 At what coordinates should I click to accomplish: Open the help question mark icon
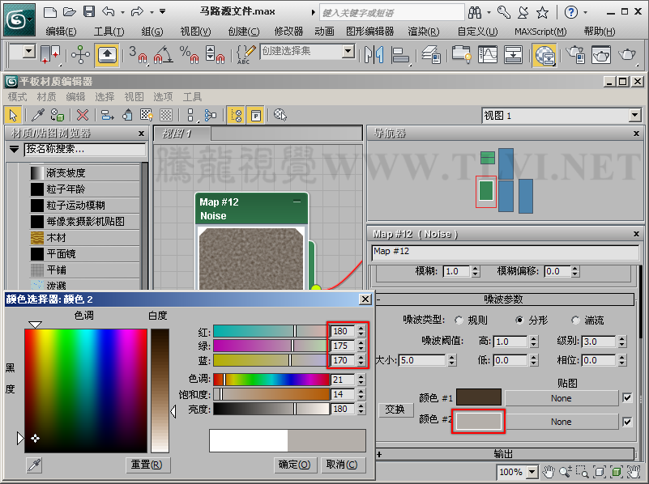click(571, 12)
